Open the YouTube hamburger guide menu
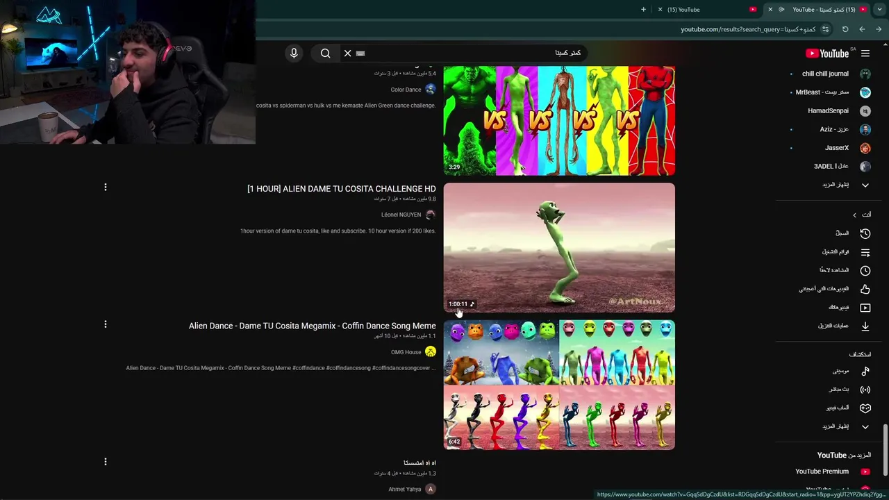 click(865, 53)
